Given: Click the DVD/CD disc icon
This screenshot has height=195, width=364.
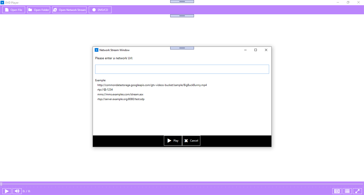Looking at the screenshot, I should pos(94,10).
